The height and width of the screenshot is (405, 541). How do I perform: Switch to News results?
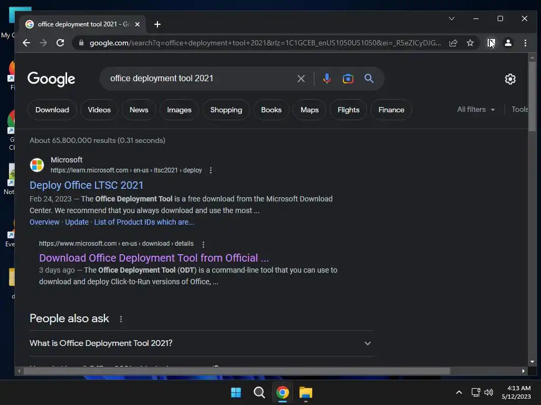tap(139, 110)
